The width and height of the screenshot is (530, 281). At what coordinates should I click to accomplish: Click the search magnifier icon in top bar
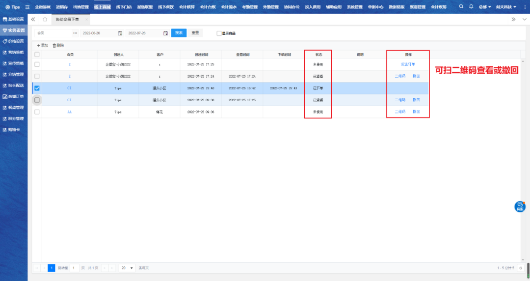(x=461, y=7)
